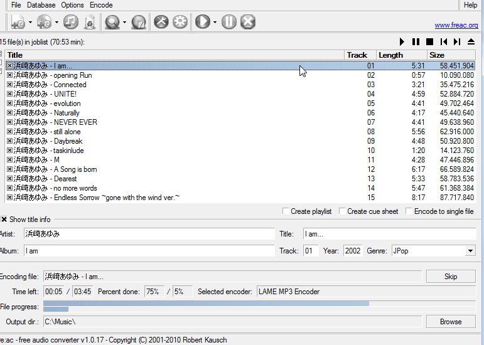Click the Browse button for output directory
484x345 pixels.
pos(451,322)
